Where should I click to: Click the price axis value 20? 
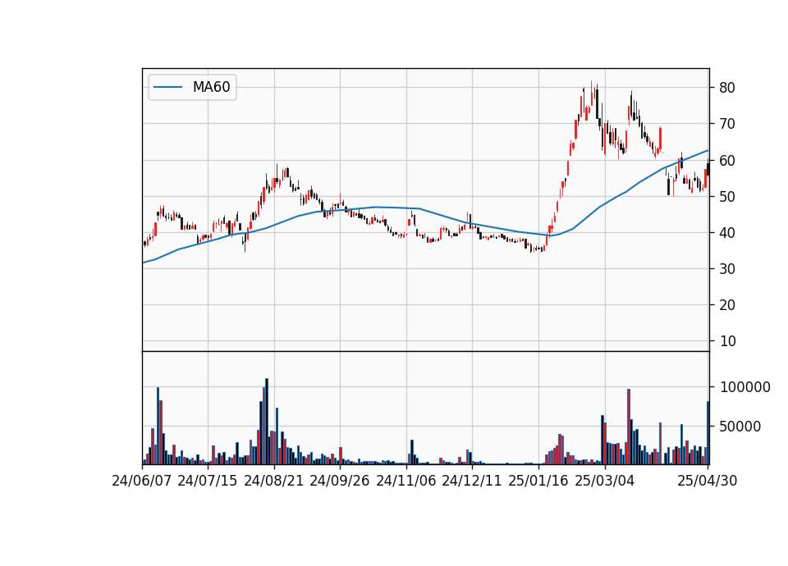[x=727, y=305]
